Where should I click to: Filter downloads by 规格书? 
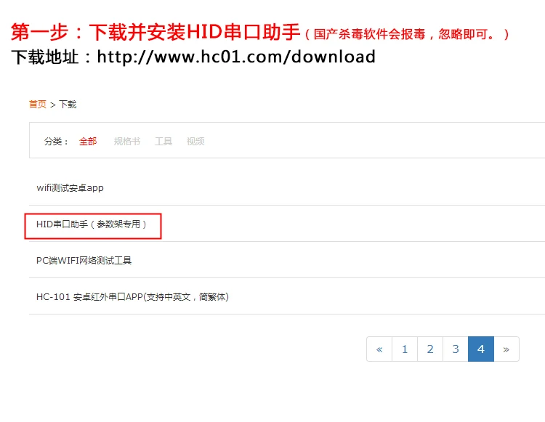[x=127, y=142]
